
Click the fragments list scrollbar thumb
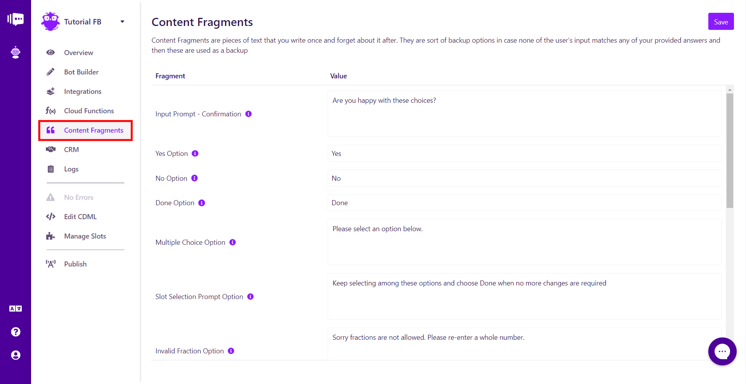[730, 150]
